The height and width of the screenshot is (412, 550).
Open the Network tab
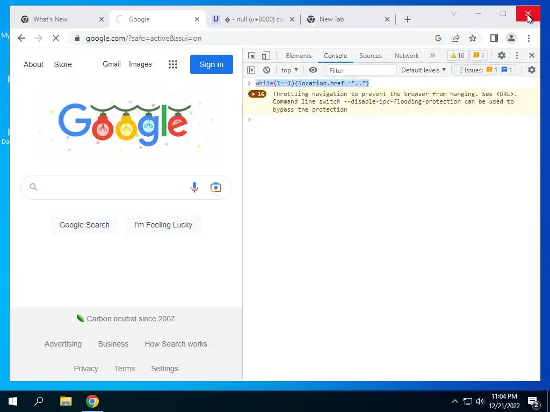pyautogui.click(x=407, y=56)
